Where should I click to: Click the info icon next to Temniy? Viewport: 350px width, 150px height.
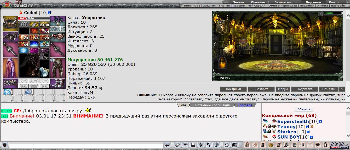pyautogui.click(x=307, y=127)
